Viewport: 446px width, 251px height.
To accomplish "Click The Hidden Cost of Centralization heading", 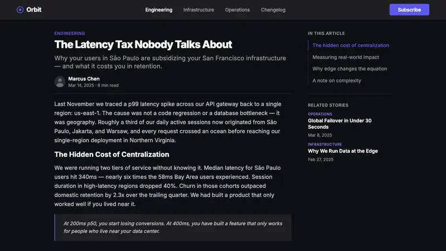I will pyautogui.click(x=111, y=155).
